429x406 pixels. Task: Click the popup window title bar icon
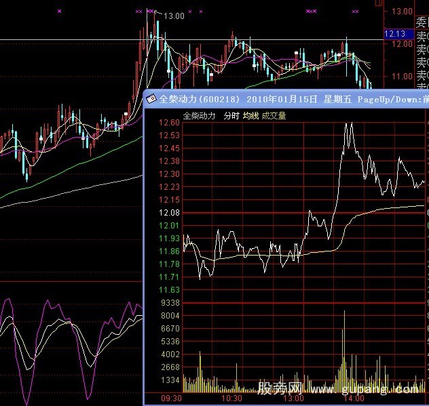151,99
